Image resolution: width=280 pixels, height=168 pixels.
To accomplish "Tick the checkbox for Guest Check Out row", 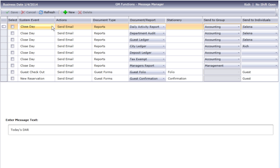I will coord(12,72).
